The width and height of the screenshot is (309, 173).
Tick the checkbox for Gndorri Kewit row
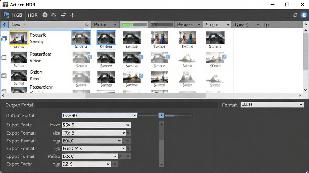(x=4, y=76)
